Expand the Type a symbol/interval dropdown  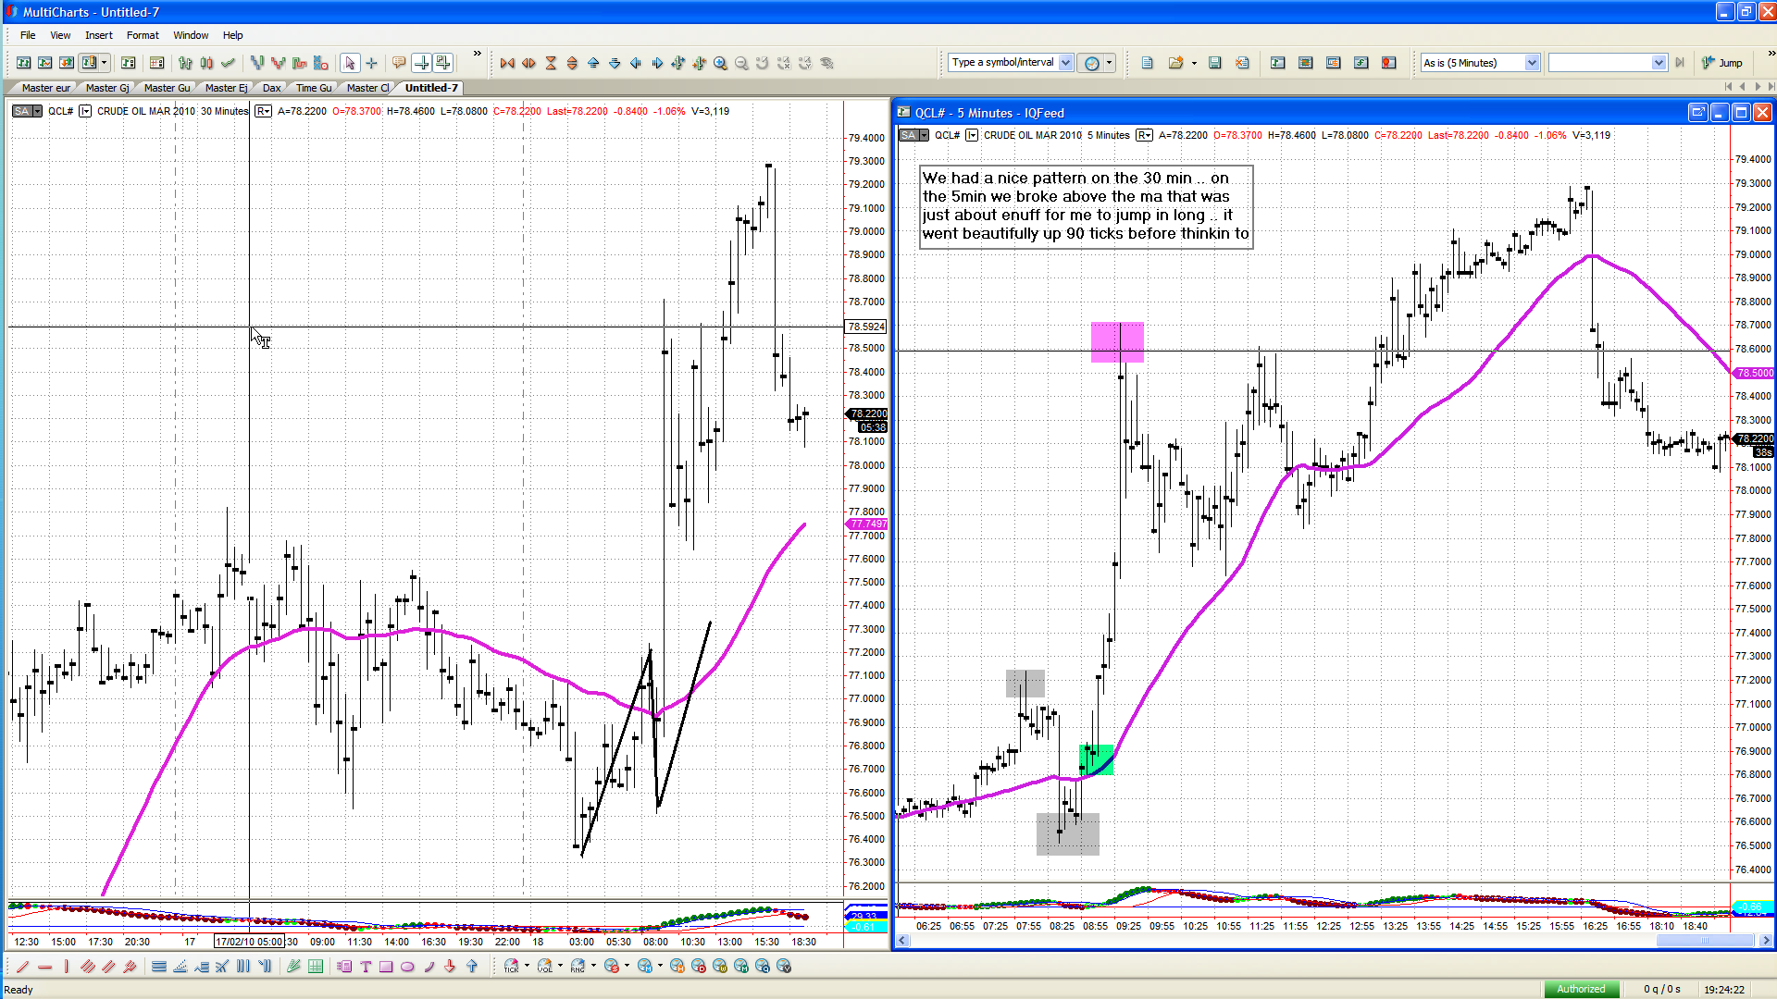click(x=1065, y=63)
